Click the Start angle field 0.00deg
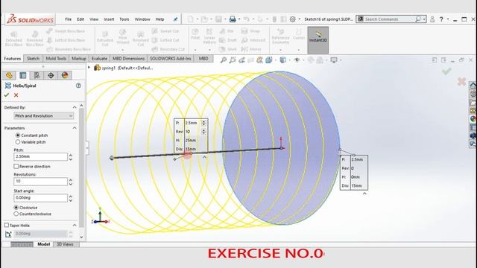The height and width of the screenshot is (268, 477). 40,198
